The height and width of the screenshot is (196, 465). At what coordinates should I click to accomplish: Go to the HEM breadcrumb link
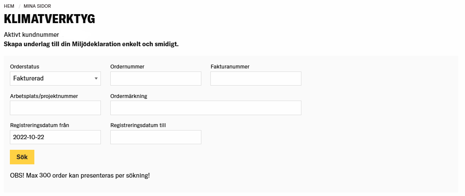(9, 6)
